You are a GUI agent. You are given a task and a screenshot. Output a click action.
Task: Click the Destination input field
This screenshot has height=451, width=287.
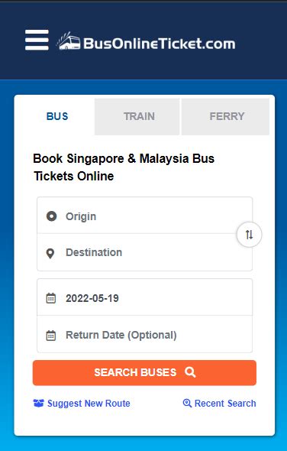[x=144, y=252]
